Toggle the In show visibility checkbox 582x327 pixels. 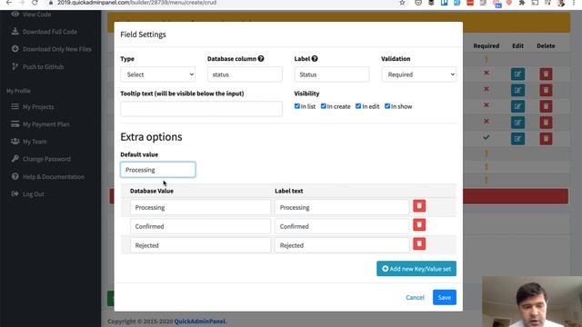[x=387, y=106]
